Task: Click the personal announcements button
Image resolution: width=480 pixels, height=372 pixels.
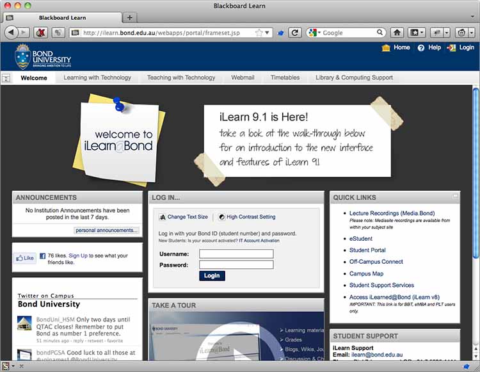Action: point(106,230)
